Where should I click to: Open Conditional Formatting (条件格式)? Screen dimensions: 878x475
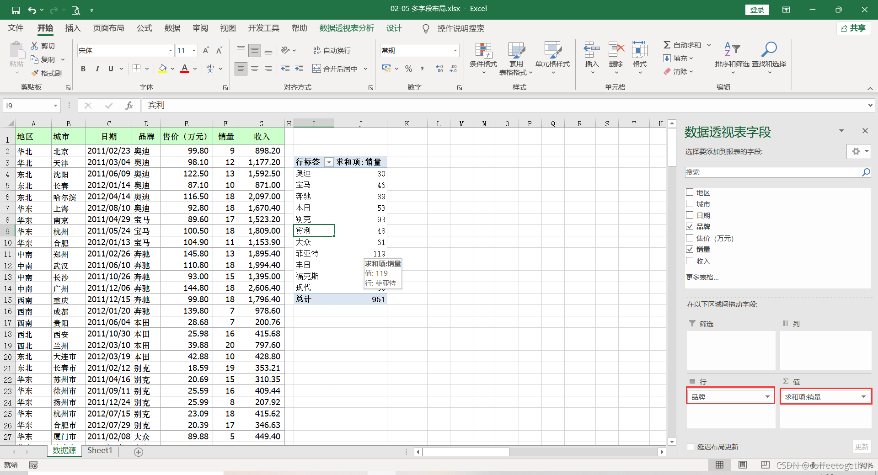[x=483, y=59]
